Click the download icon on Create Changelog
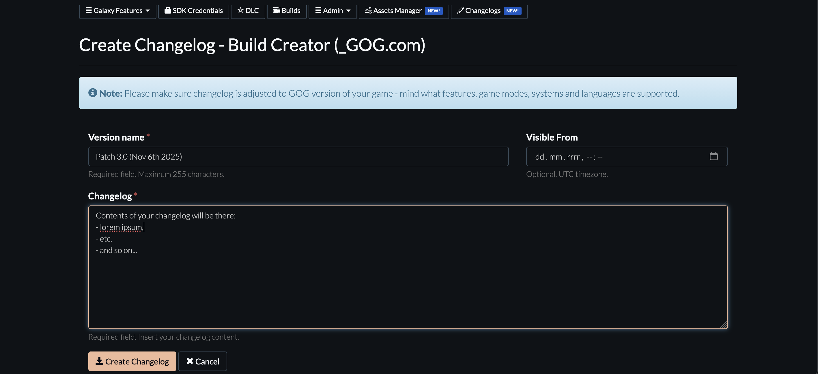 [99, 361]
